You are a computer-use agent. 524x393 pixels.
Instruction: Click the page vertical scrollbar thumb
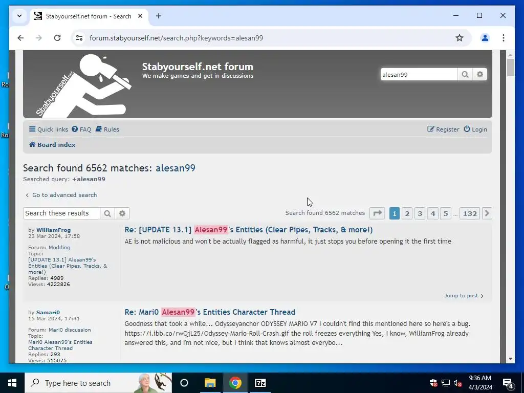510,67
